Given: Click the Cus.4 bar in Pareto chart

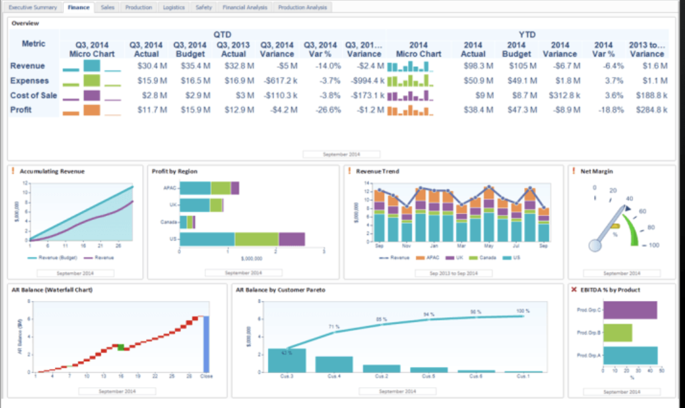Looking at the screenshot, I should (334, 365).
